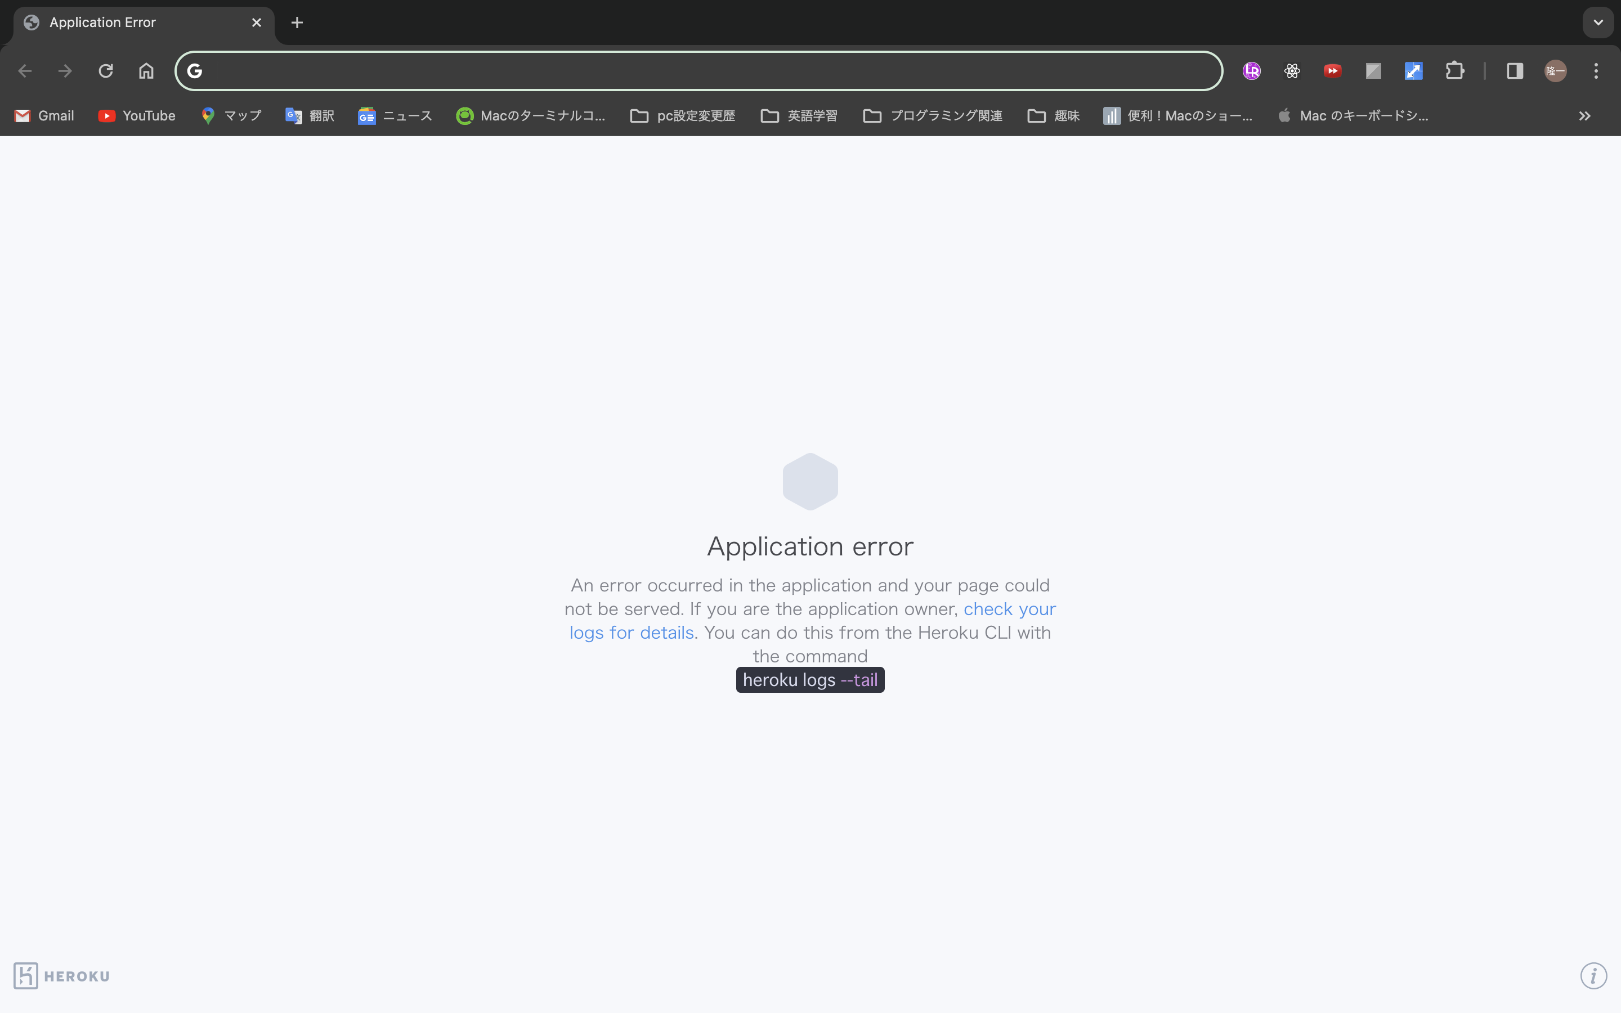Go back to the previous page
The width and height of the screenshot is (1621, 1013).
click(25, 71)
